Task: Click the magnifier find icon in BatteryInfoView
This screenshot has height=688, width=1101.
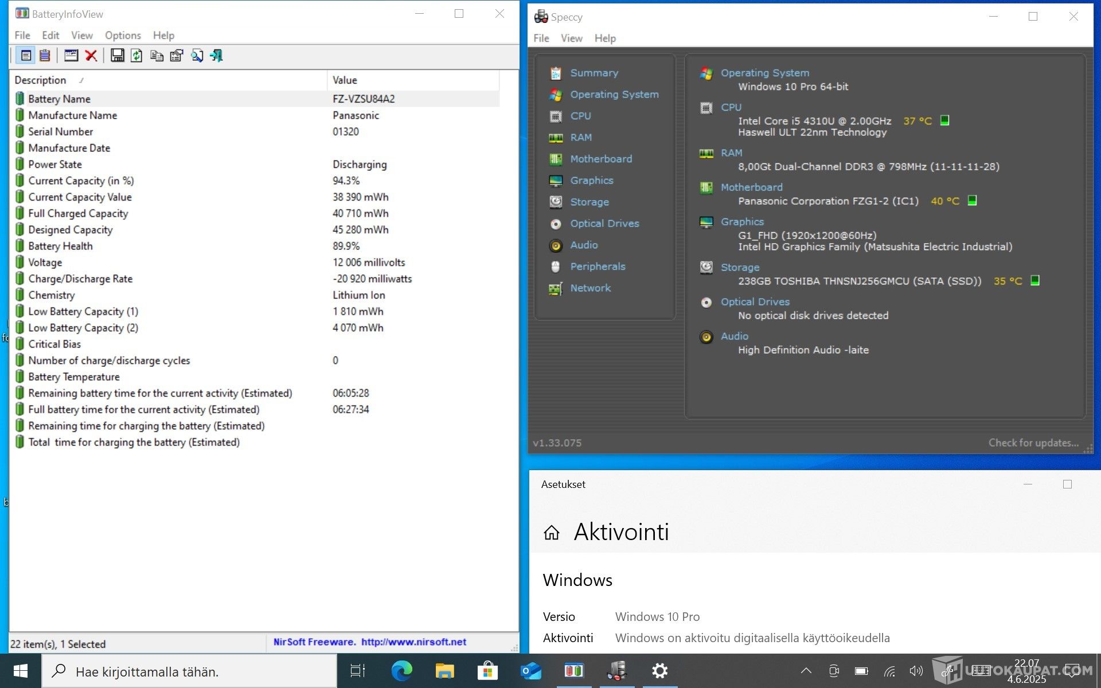Action: pos(197,56)
